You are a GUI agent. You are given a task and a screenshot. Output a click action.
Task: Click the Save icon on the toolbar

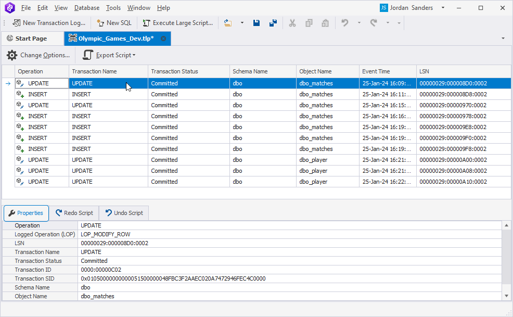pyautogui.click(x=256, y=22)
